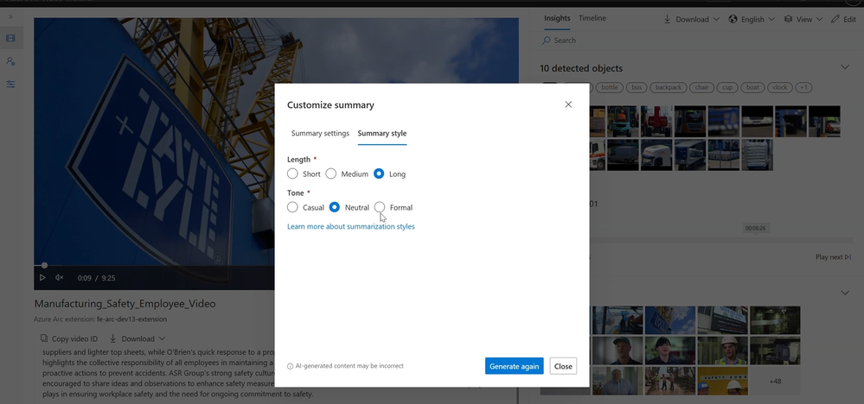Open the settings sliders sidebar icon
The width and height of the screenshot is (864, 404).
pyautogui.click(x=10, y=84)
